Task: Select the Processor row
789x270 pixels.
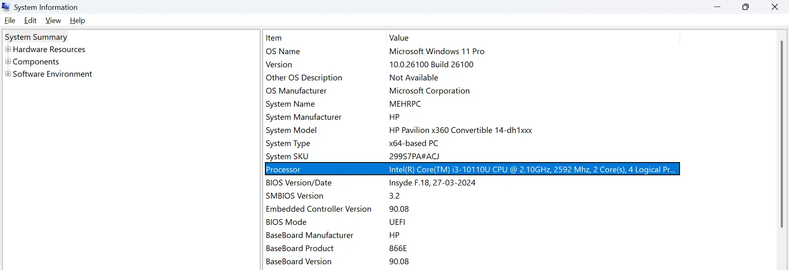Action: pos(283,169)
